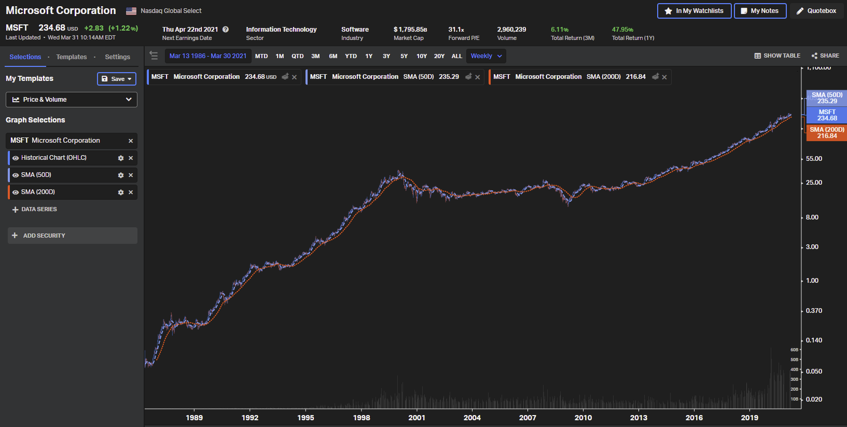Switch to the Selections tab
This screenshot has height=427, width=847.
pyautogui.click(x=25, y=57)
